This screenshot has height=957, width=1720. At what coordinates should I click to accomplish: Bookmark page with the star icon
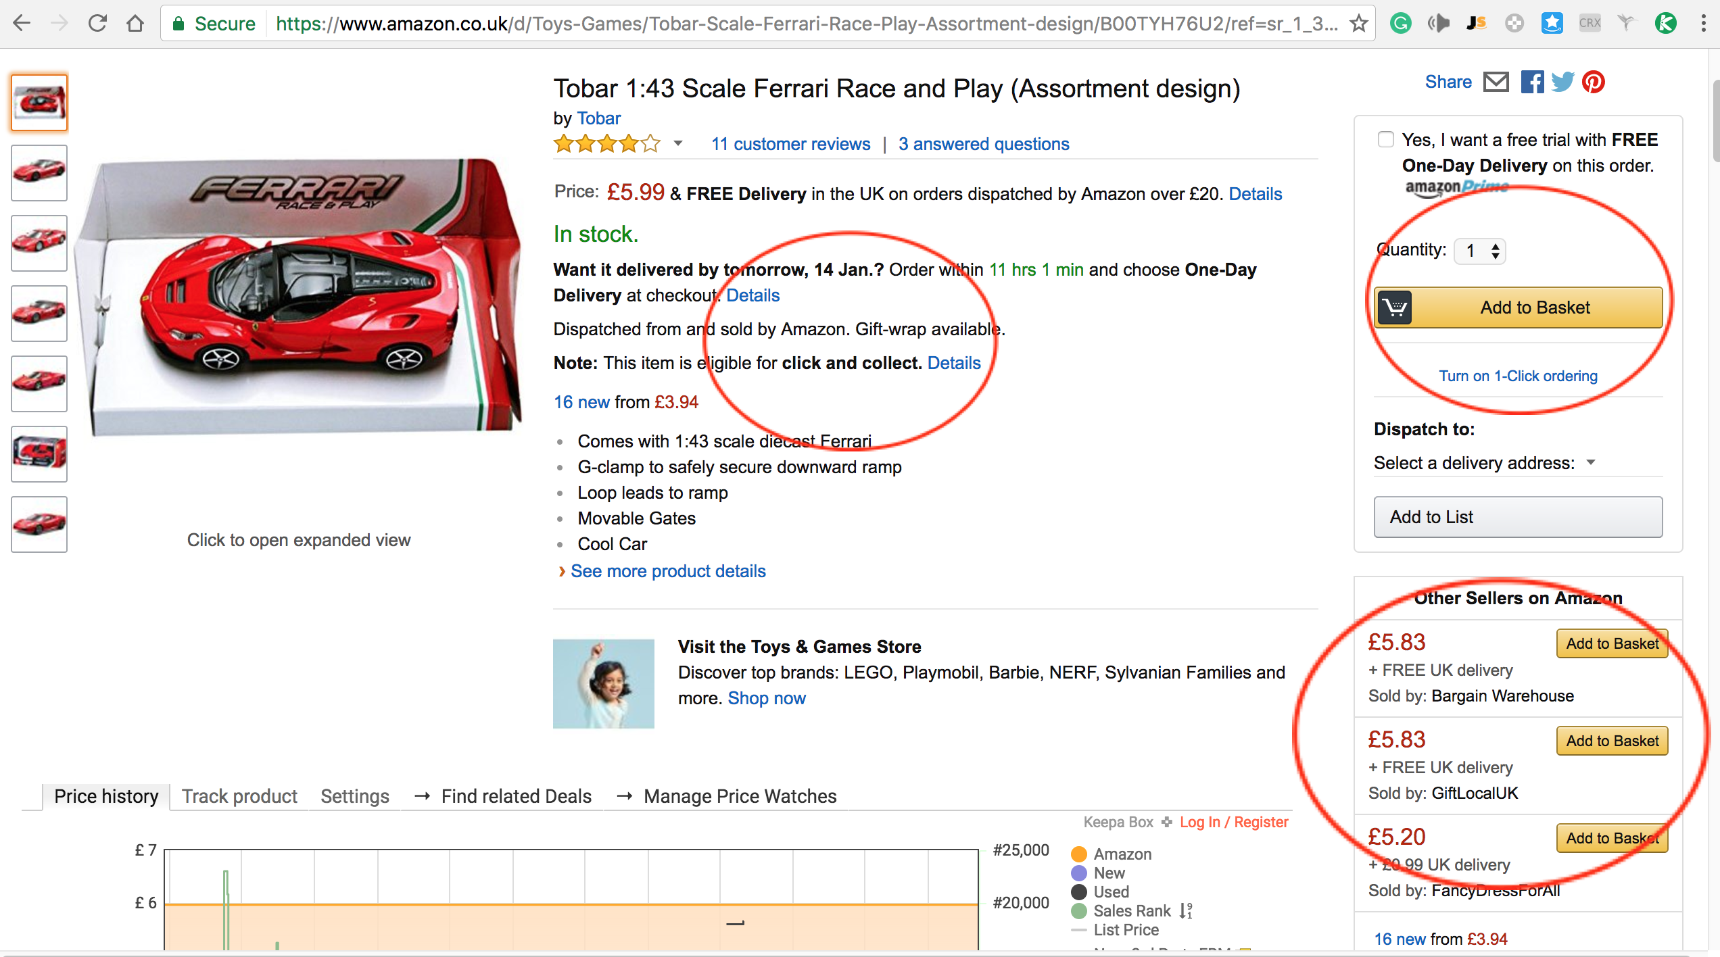[x=1358, y=24]
